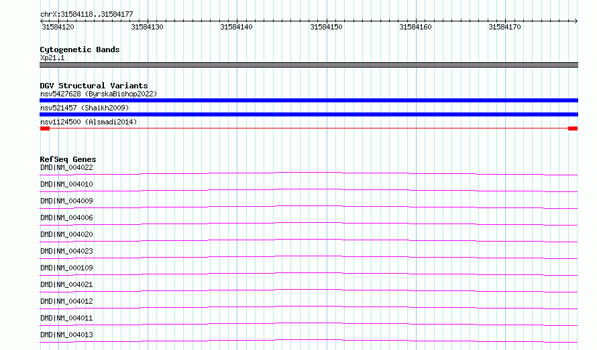Open the RefSeq Genes track heading

click(x=68, y=159)
